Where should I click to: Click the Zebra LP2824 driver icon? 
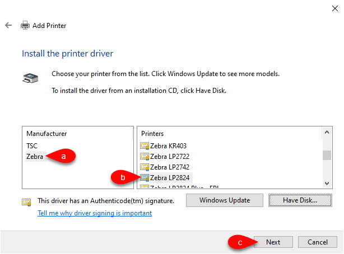coord(145,178)
